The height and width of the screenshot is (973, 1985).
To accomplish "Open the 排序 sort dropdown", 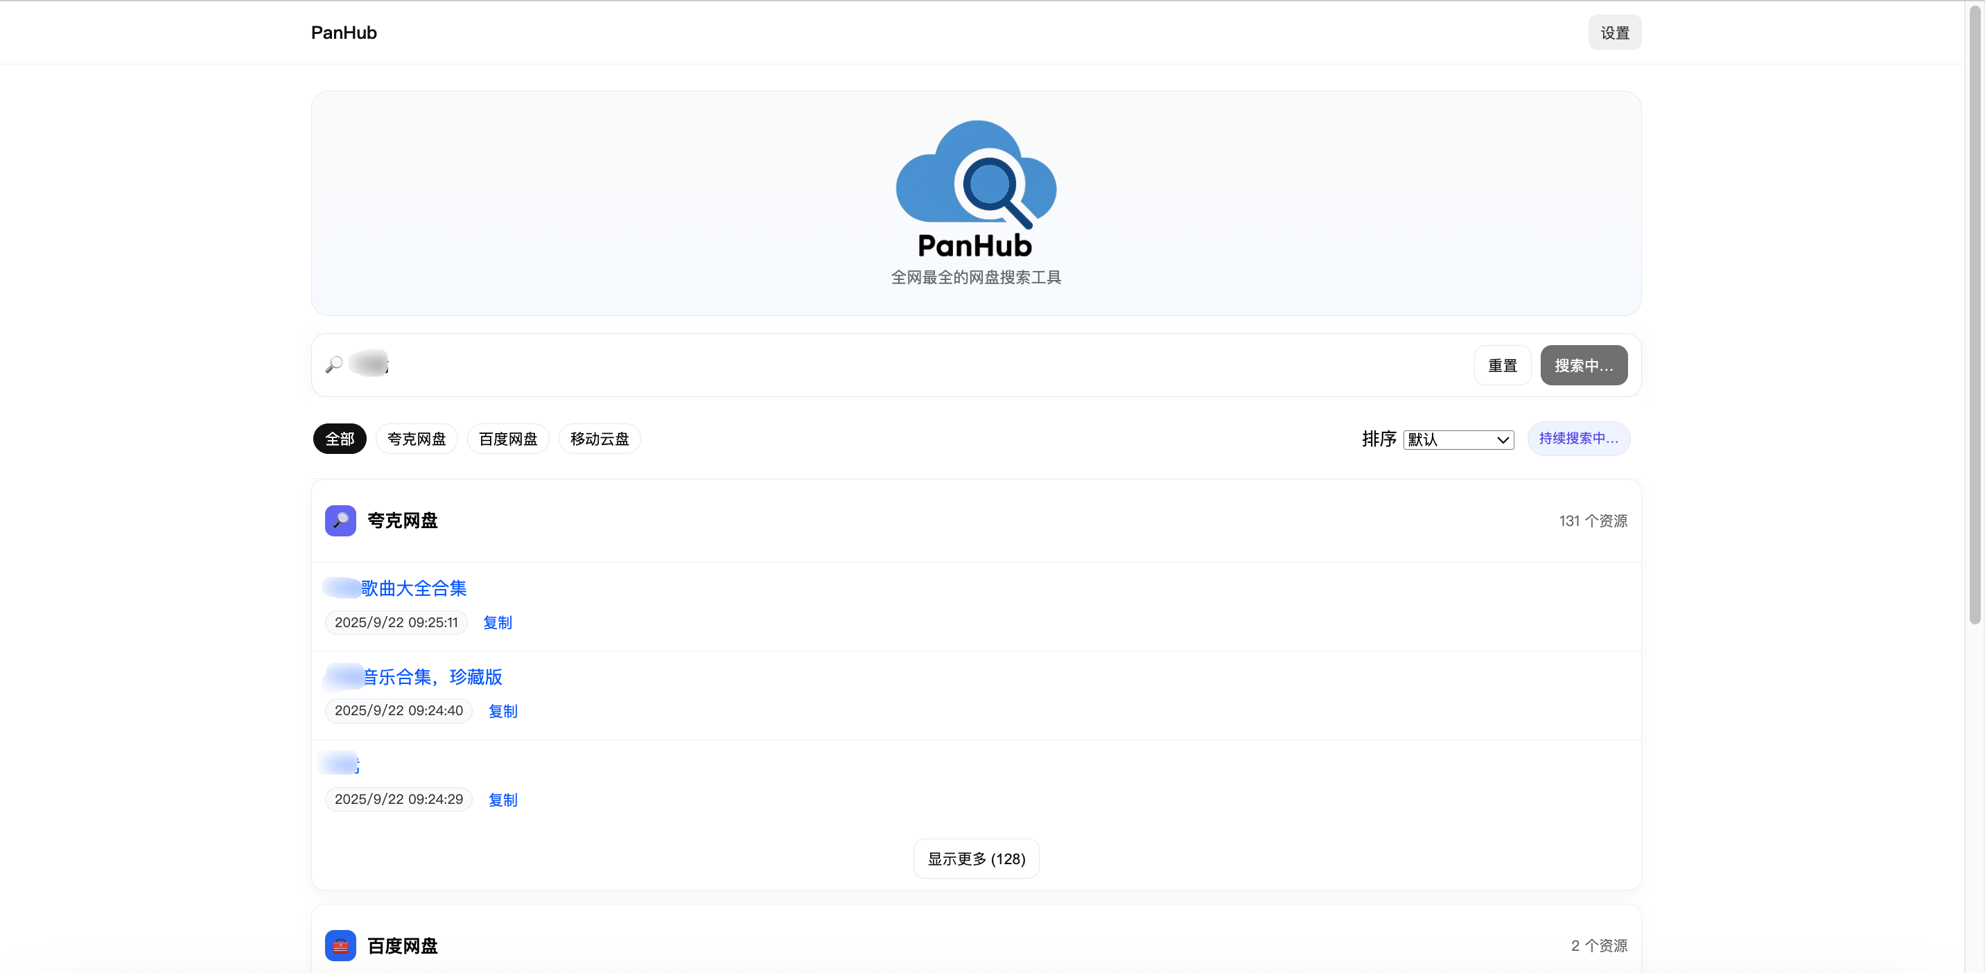I will click(1458, 439).
